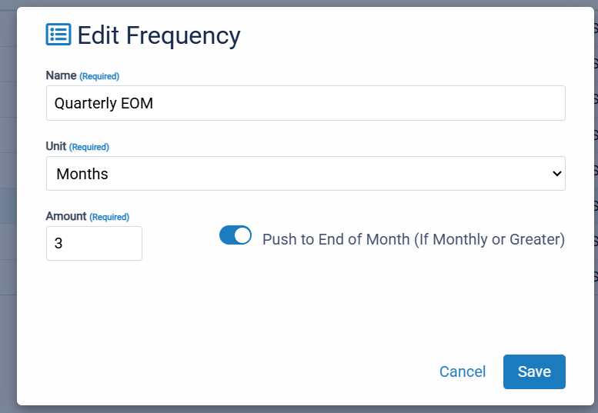Click the list icon beside Edit Frequency
Viewport: 598px width, 413px height.
click(58, 35)
